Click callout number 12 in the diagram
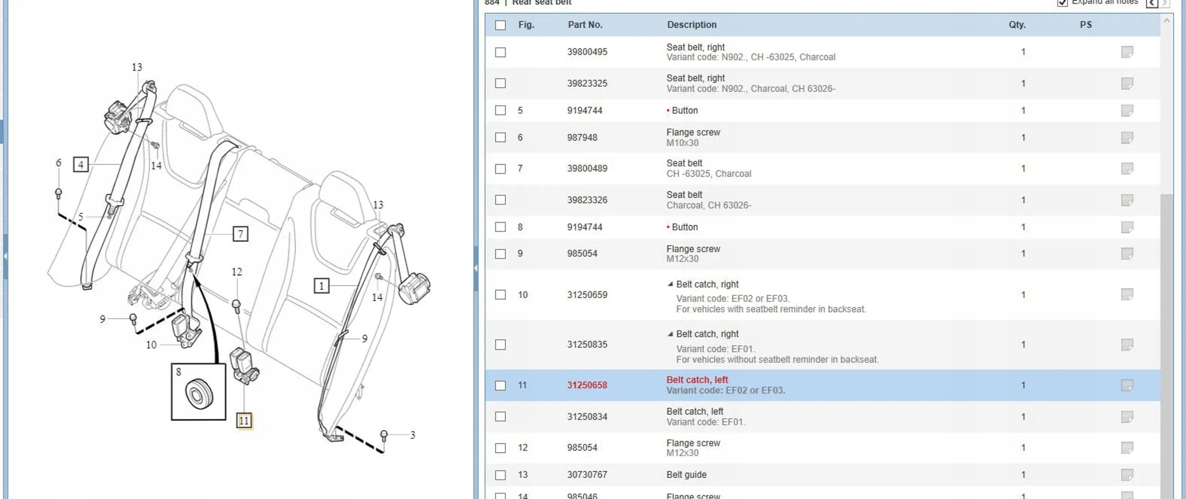The width and height of the screenshot is (1186, 499). tap(237, 272)
